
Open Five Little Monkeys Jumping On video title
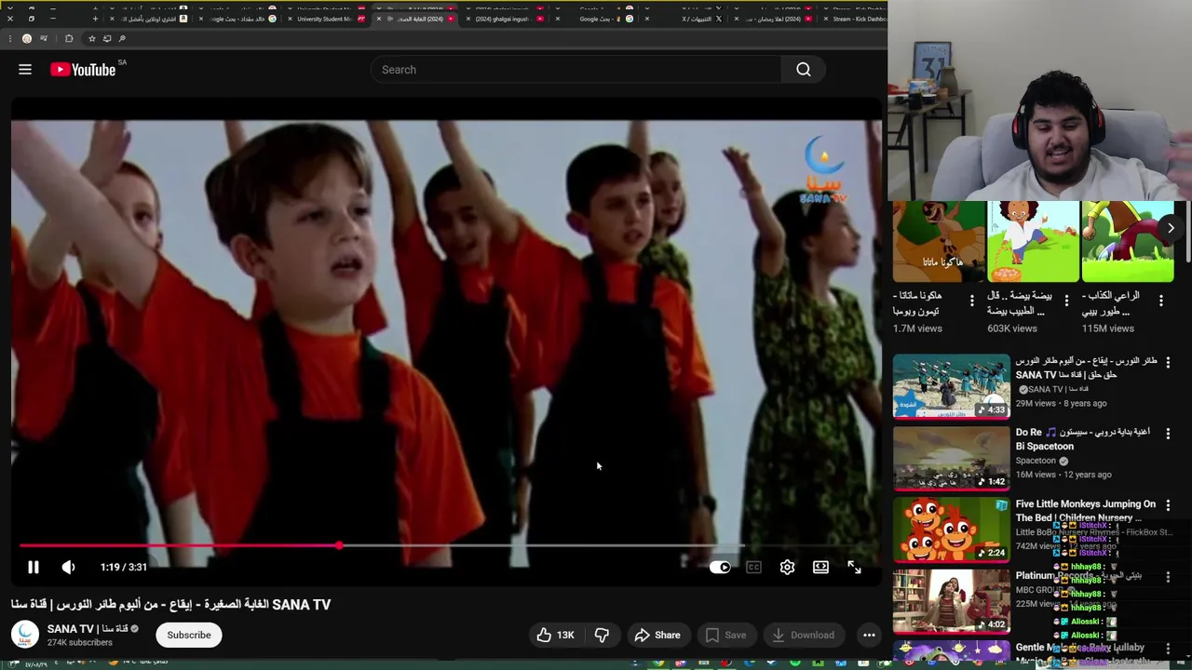click(x=1085, y=511)
